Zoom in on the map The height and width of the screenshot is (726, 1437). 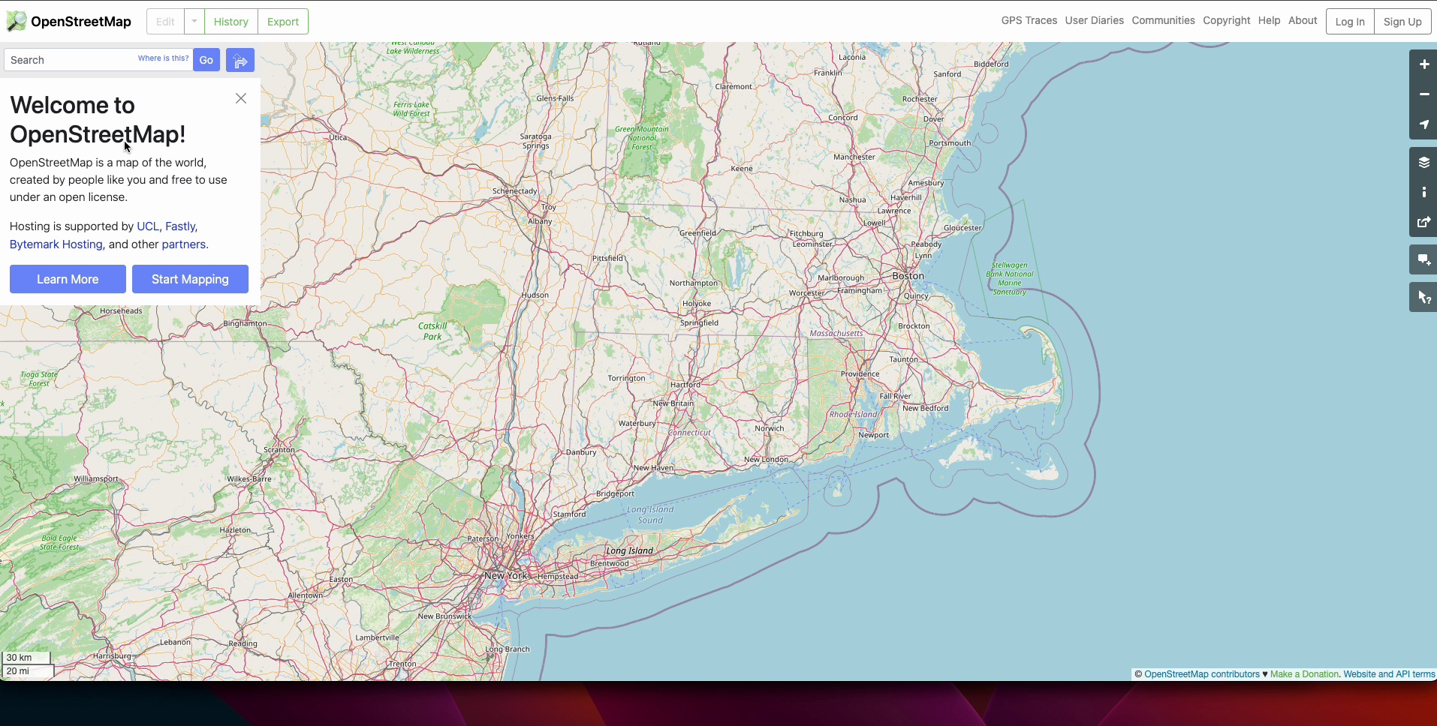[1423, 64]
